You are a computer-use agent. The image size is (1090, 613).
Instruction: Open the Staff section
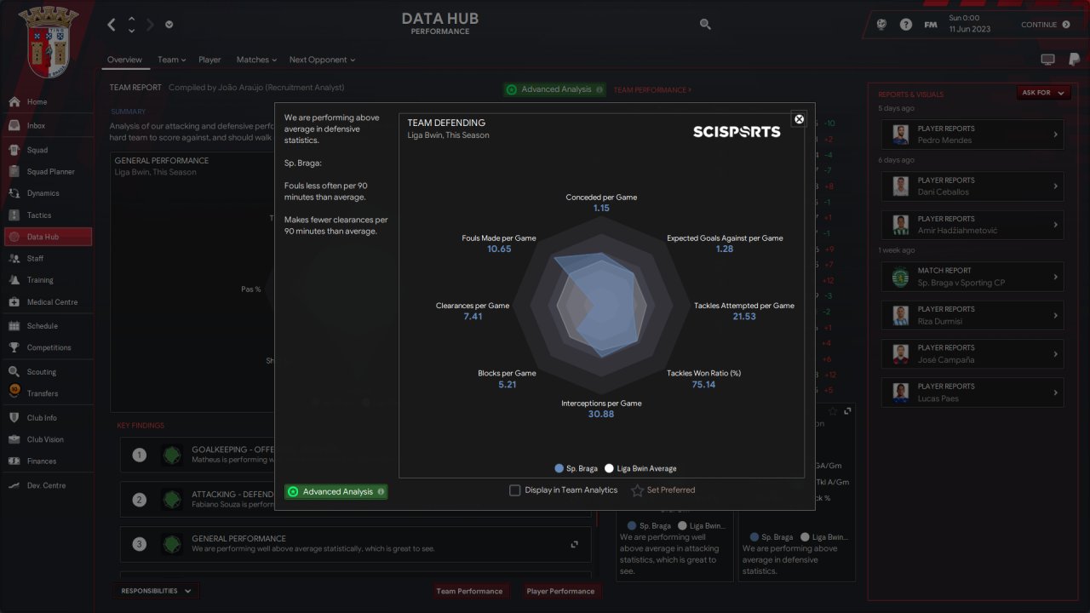[47, 259]
